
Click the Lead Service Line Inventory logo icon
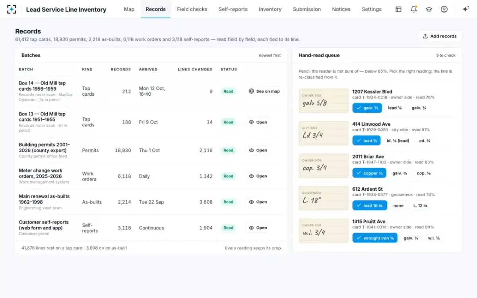12,9
